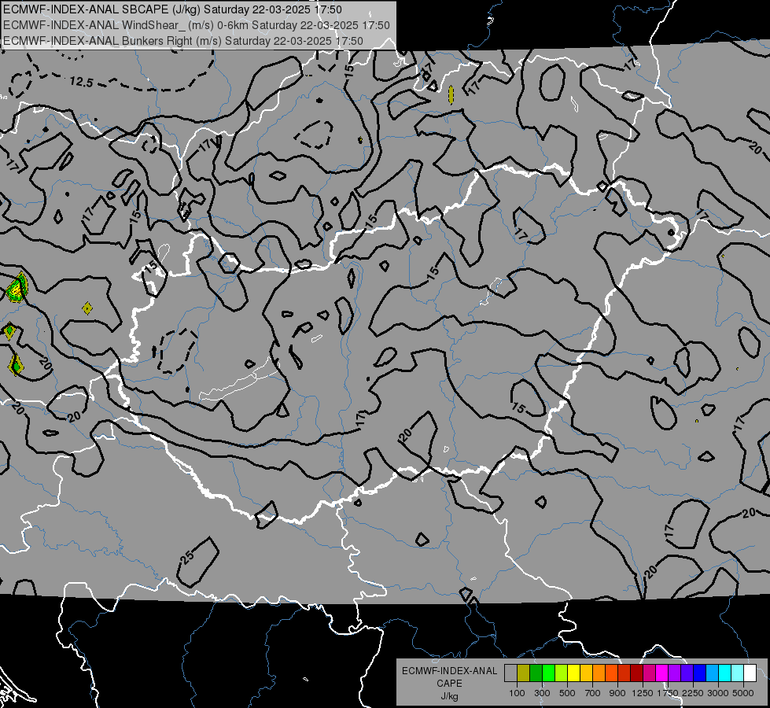Click the CAPE label in the legend
The image size is (770, 708).
[x=449, y=684]
